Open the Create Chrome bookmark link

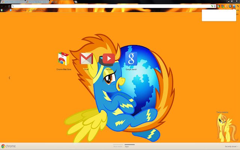[37, 10]
